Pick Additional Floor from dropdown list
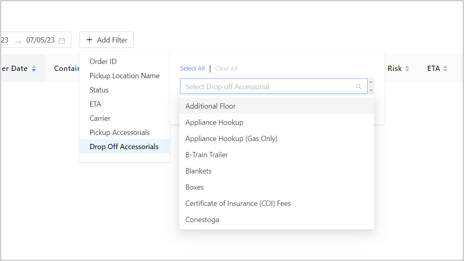 pos(210,106)
